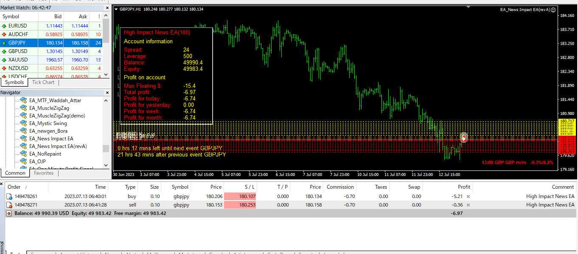Open the GBPJPY,H1 chart dropdown triangle
The width and height of the screenshot is (578, 254).
pos(117,9)
